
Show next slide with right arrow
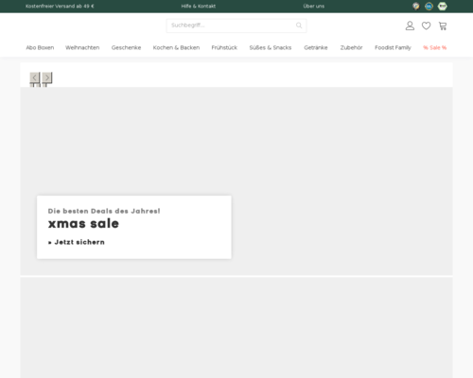coord(47,77)
